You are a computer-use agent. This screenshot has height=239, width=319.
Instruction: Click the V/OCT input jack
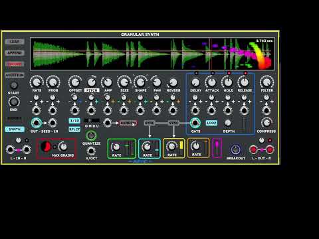(x=91, y=151)
